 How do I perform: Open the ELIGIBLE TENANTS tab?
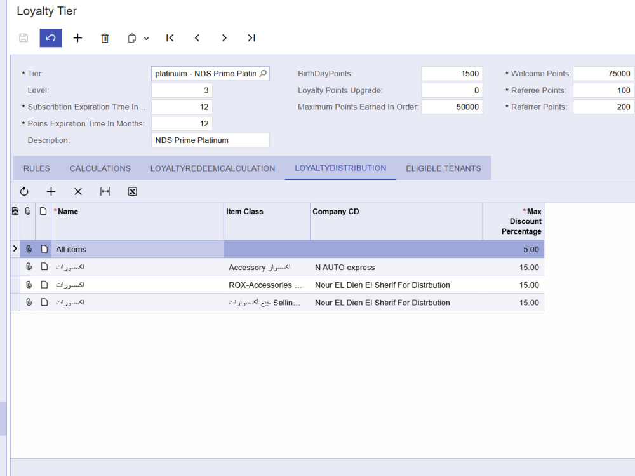443,168
